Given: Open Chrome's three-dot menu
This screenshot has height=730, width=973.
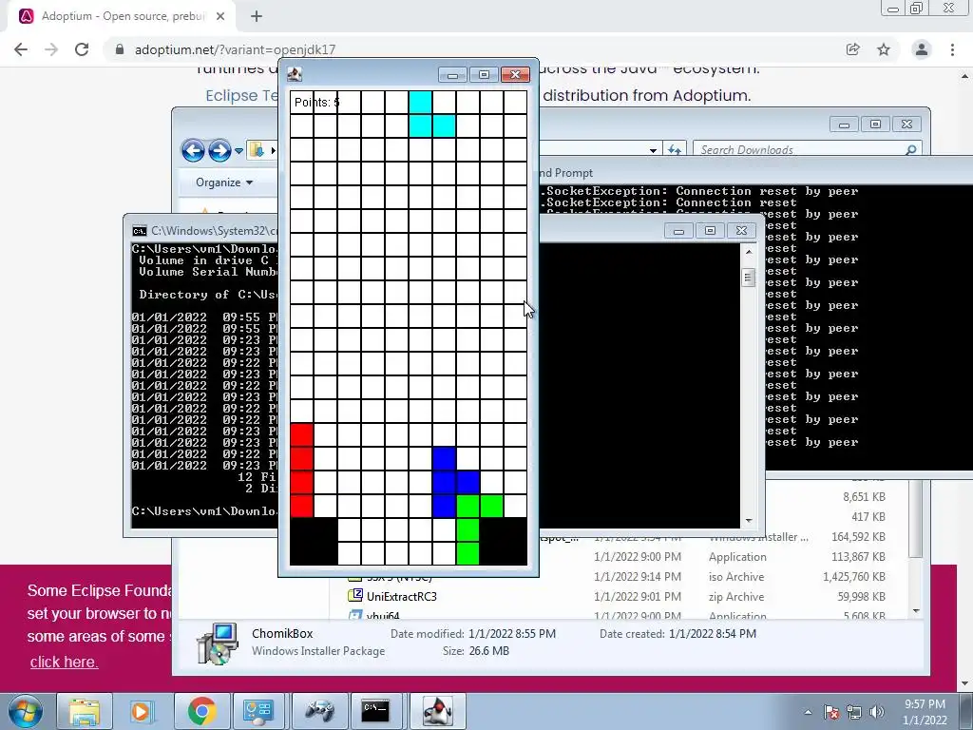Looking at the screenshot, I should (952, 49).
